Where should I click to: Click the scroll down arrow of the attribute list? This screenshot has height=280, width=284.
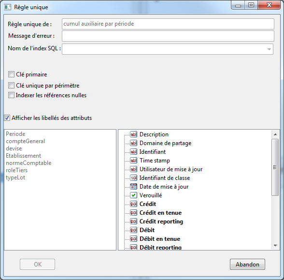pyautogui.click(x=275, y=246)
